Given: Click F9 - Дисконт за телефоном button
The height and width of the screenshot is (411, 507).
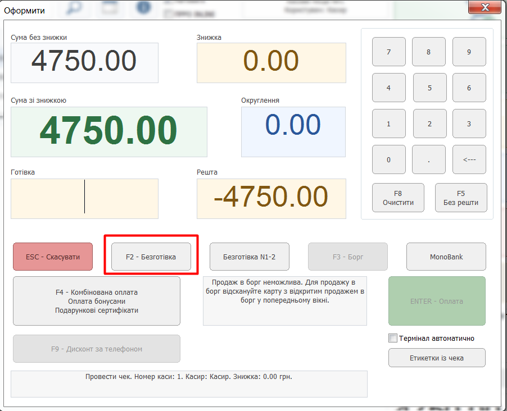Looking at the screenshot, I should point(97,349).
